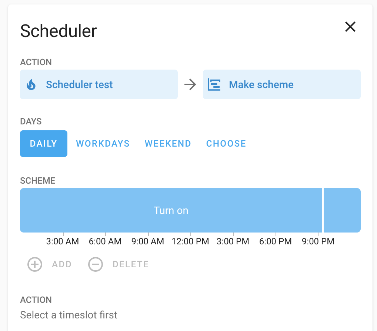Select the Turn on timeslot
The height and width of the screenshot is (331, 377).
click(x=171, y=210)
